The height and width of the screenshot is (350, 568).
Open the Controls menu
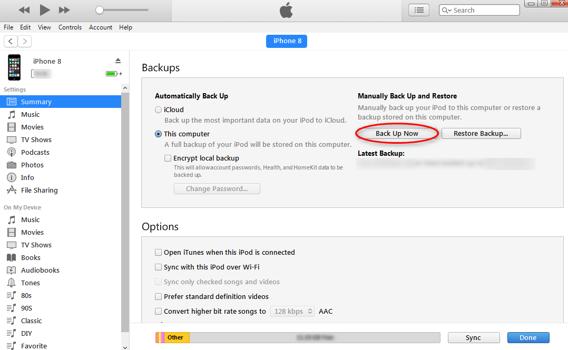click(70, 27)
